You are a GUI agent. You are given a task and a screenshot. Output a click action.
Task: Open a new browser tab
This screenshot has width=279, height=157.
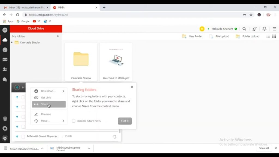click(104, 7)
